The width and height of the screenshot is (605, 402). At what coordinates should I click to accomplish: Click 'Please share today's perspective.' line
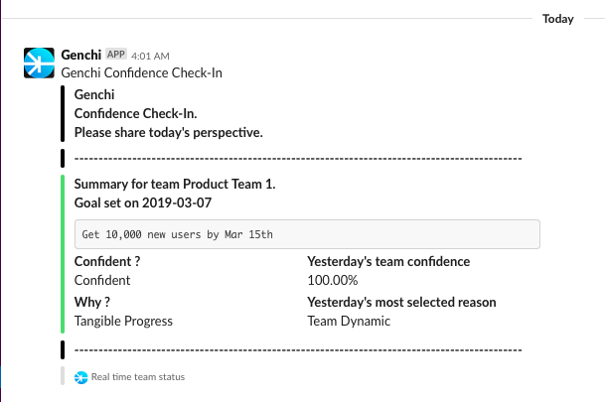click(x=168, y=133)
